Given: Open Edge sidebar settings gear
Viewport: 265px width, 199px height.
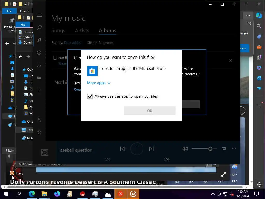Looking at the screenshot, I should 259,184.
